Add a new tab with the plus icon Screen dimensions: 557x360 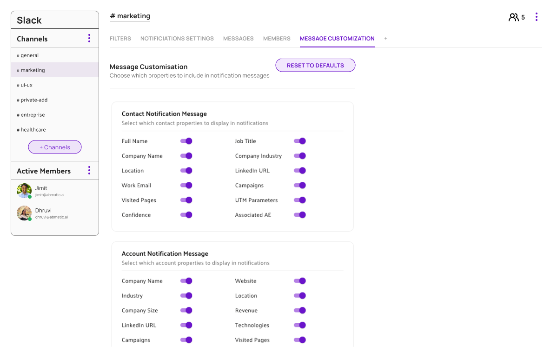pos(385,39)
